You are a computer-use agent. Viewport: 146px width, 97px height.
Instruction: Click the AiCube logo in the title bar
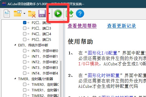(4, 4)
